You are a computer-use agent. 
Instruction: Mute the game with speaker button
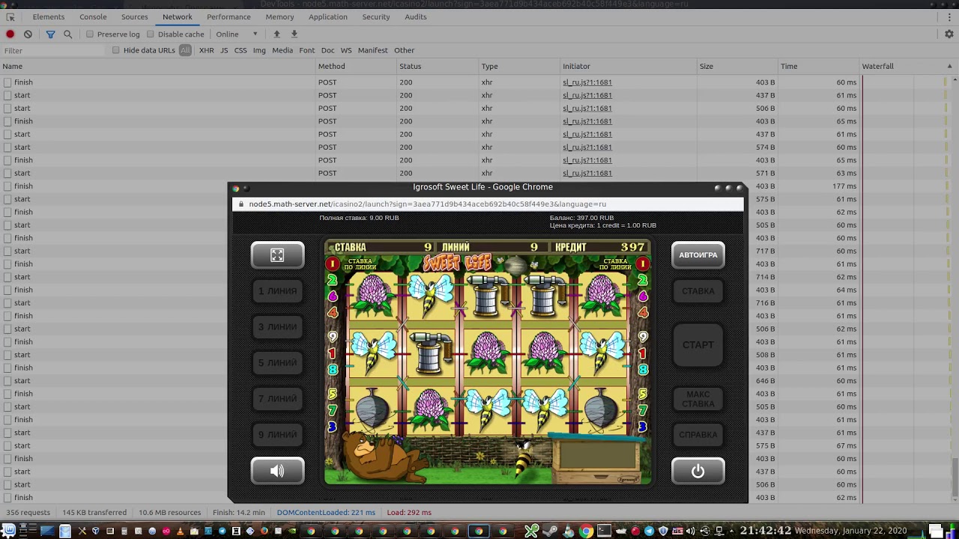(x=277, y=471)
